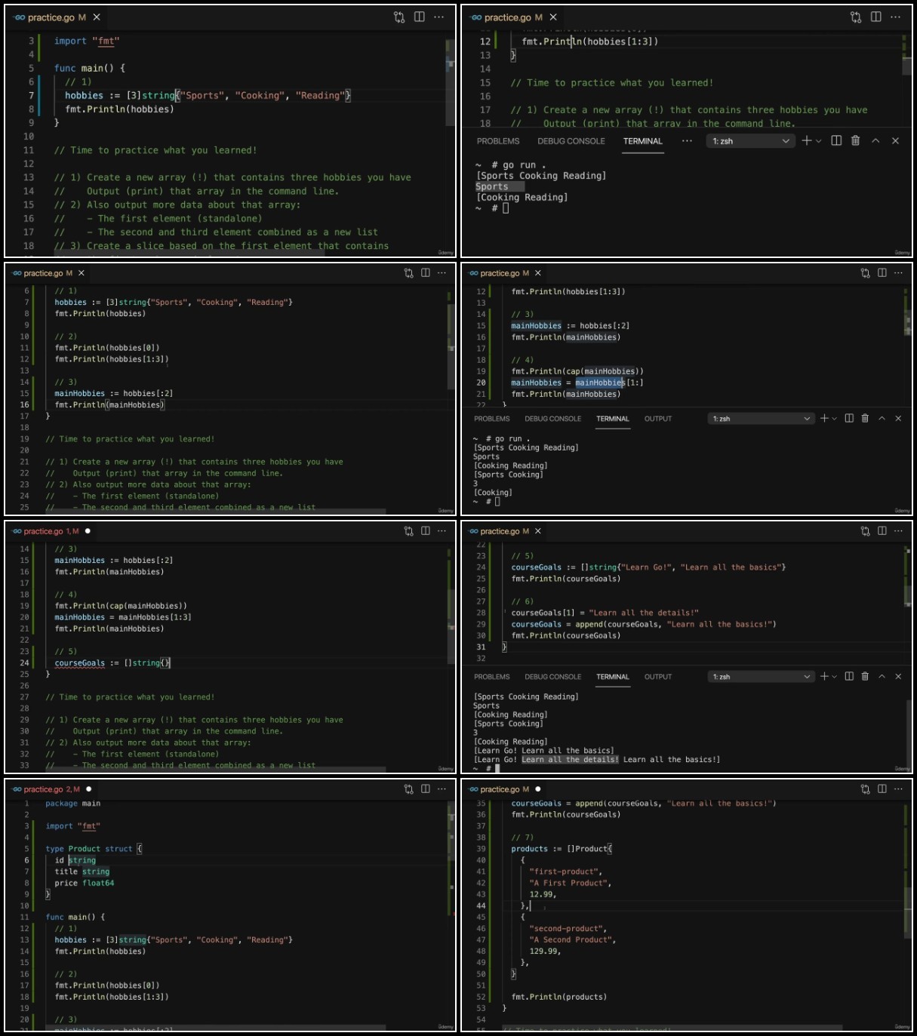Screen dimensions: 917x1036
Task: Add new terminal in panel ending with [Cooking]
Action: (824, 418)
